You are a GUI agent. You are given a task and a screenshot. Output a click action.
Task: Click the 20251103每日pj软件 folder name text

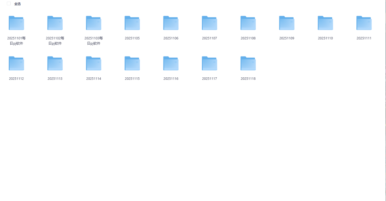point(94,41)
